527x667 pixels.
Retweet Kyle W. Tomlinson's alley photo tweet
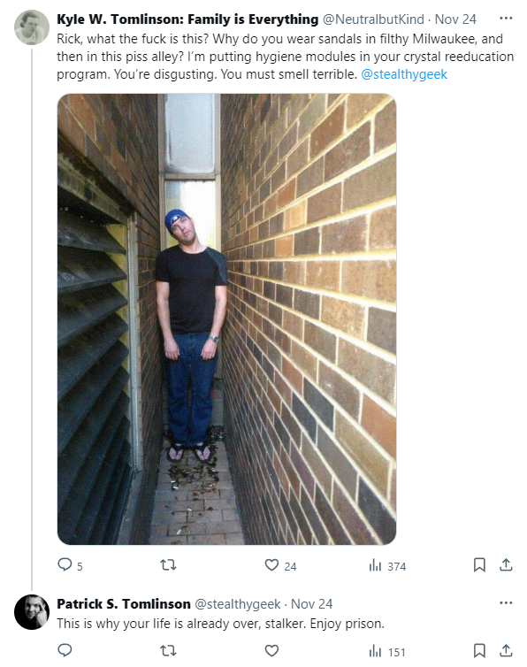coord(168,565)
